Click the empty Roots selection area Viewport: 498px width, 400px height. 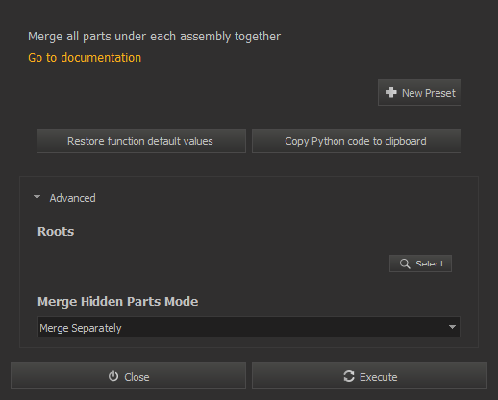tap(212, 263)
